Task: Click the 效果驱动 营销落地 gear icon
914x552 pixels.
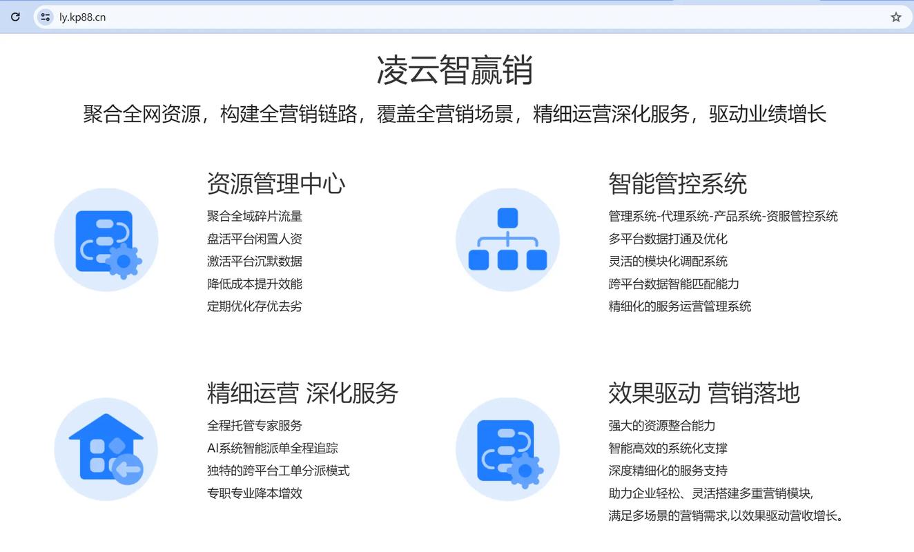Action: pos(508,449)
